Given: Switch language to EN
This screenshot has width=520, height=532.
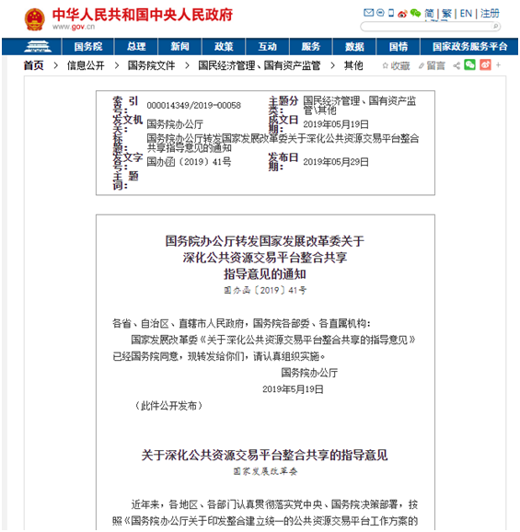Looking at the screenshot, I should click(x=466, y=14).
